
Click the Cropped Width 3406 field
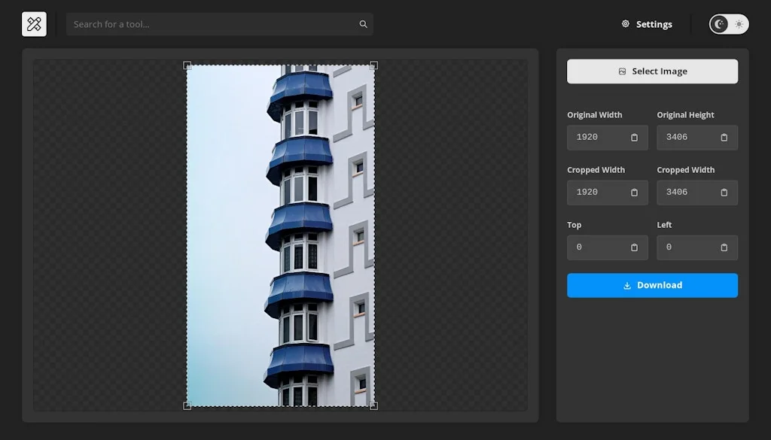[x=697, y=193]
